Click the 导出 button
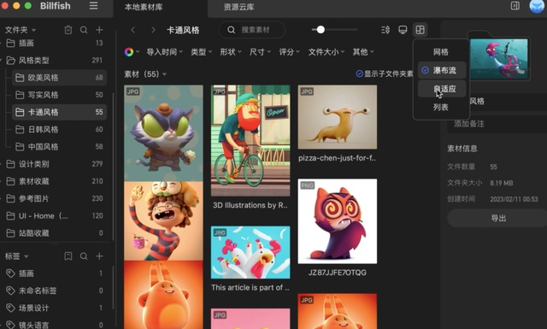547x329 pixels. 497,219
